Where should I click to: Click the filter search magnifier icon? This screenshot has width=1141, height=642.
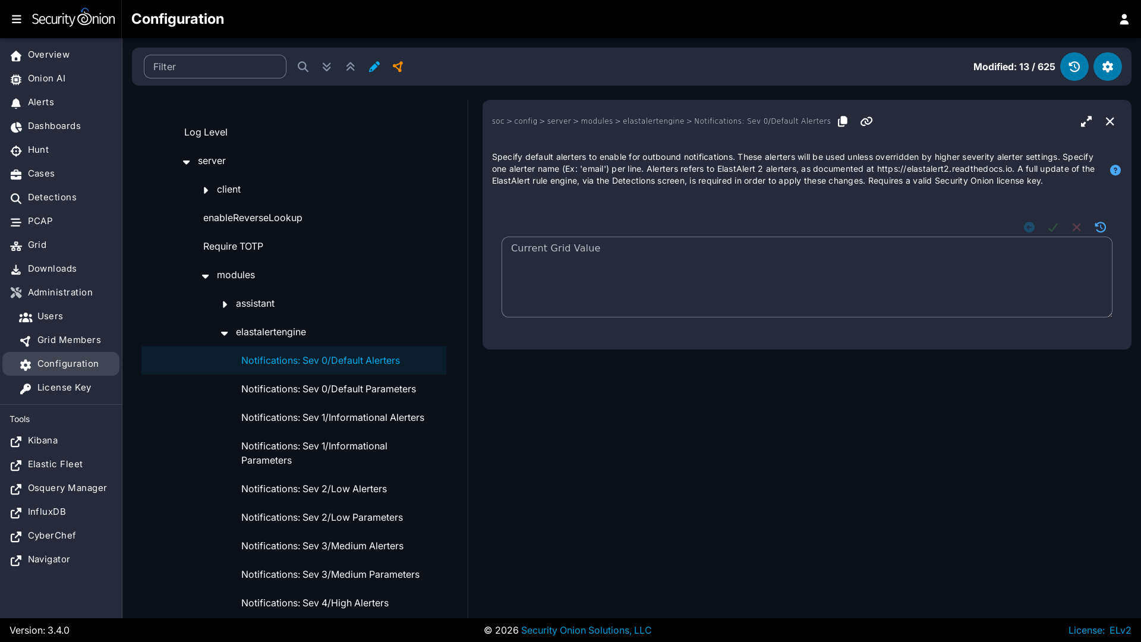(x=303, y=67)
